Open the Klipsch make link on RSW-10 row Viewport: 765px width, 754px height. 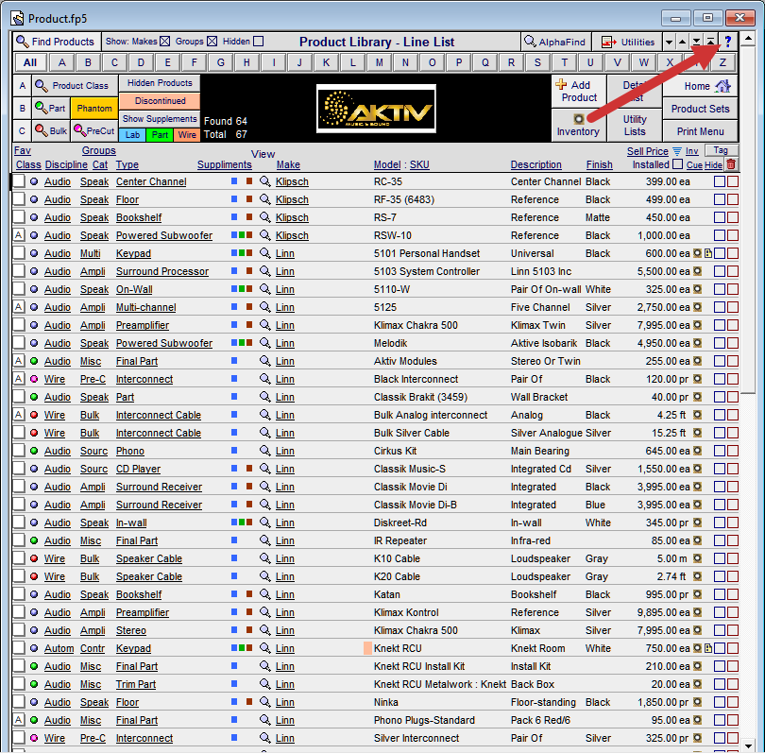pyautogui.click(x=292, y=235)
